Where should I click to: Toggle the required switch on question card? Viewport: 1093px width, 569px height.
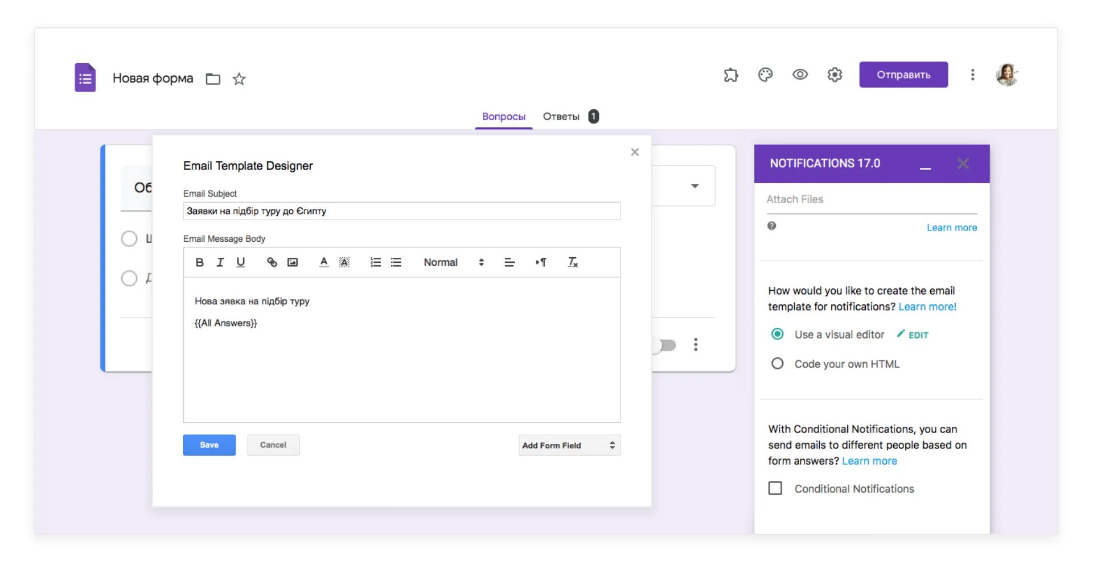click(x=664, y=345)
